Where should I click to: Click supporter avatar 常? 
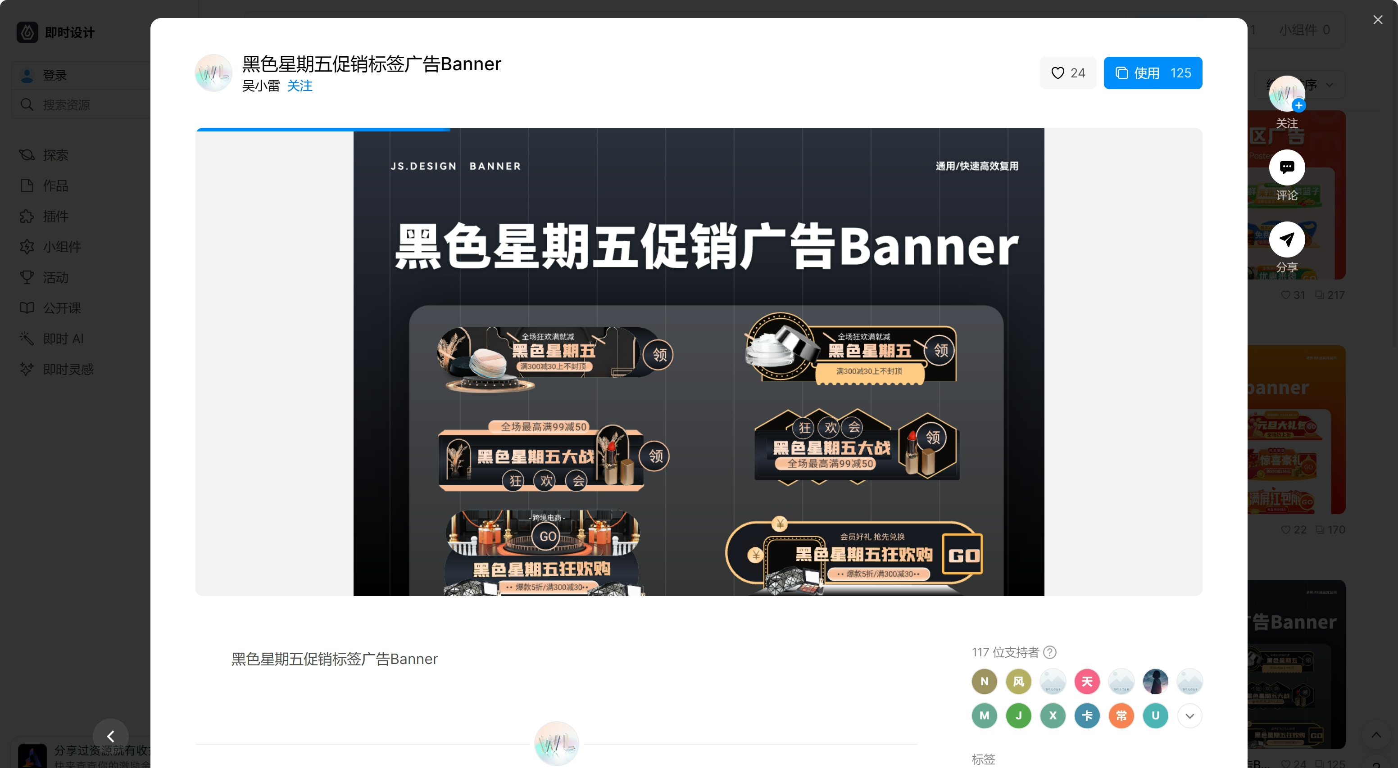tap(1121, 716)
